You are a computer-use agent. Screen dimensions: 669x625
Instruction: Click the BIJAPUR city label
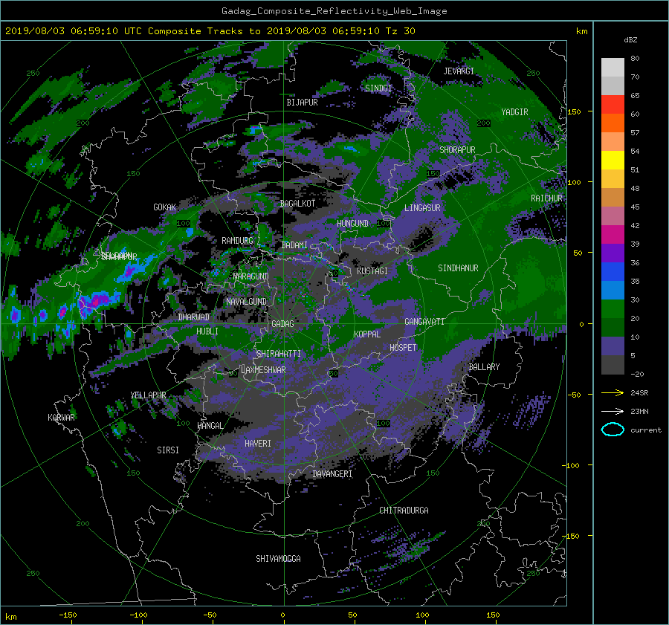[x=302, y=103]
